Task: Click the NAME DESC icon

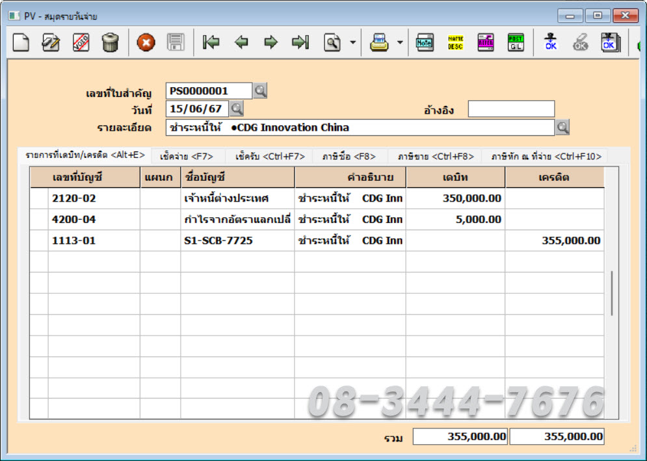Action: pos(456,42)
